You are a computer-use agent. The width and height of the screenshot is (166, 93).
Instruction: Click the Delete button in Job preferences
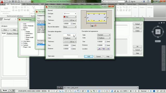coord(137,31)
